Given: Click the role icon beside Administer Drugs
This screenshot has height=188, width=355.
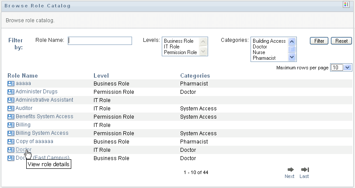Looking at the screenshot, I should click(x=11, y=92).
